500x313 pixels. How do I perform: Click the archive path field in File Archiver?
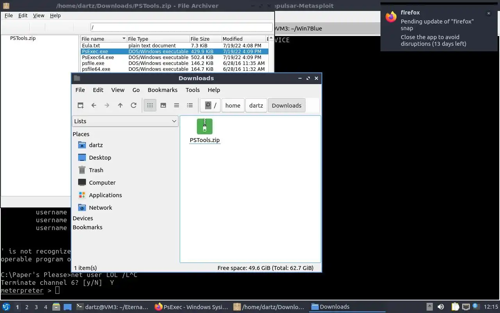[181, 27]
